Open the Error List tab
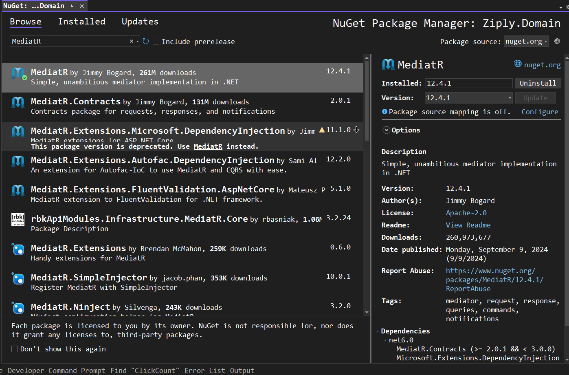This screenshot has height=375, width=569. pyautogui.click(x=204, y=371)
